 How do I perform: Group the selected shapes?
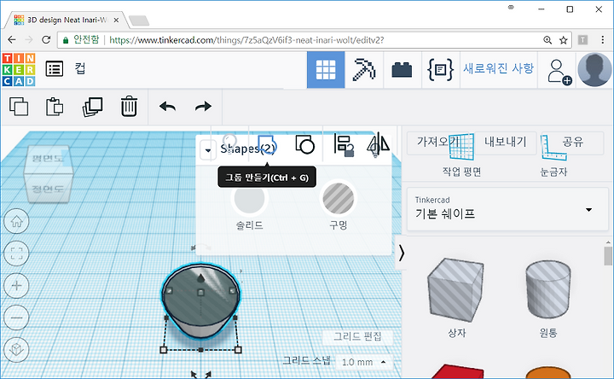point(267,145)
